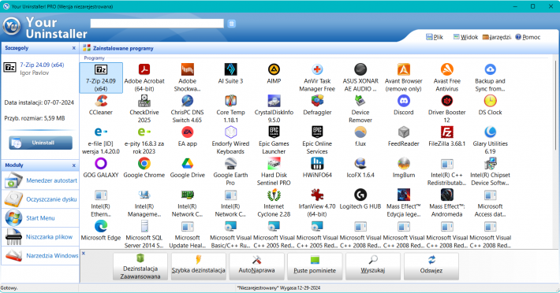Click the search input field

157,24
